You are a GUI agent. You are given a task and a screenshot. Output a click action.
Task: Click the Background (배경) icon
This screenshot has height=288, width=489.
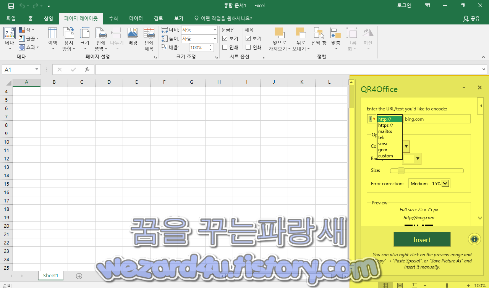tap(133, 33)
